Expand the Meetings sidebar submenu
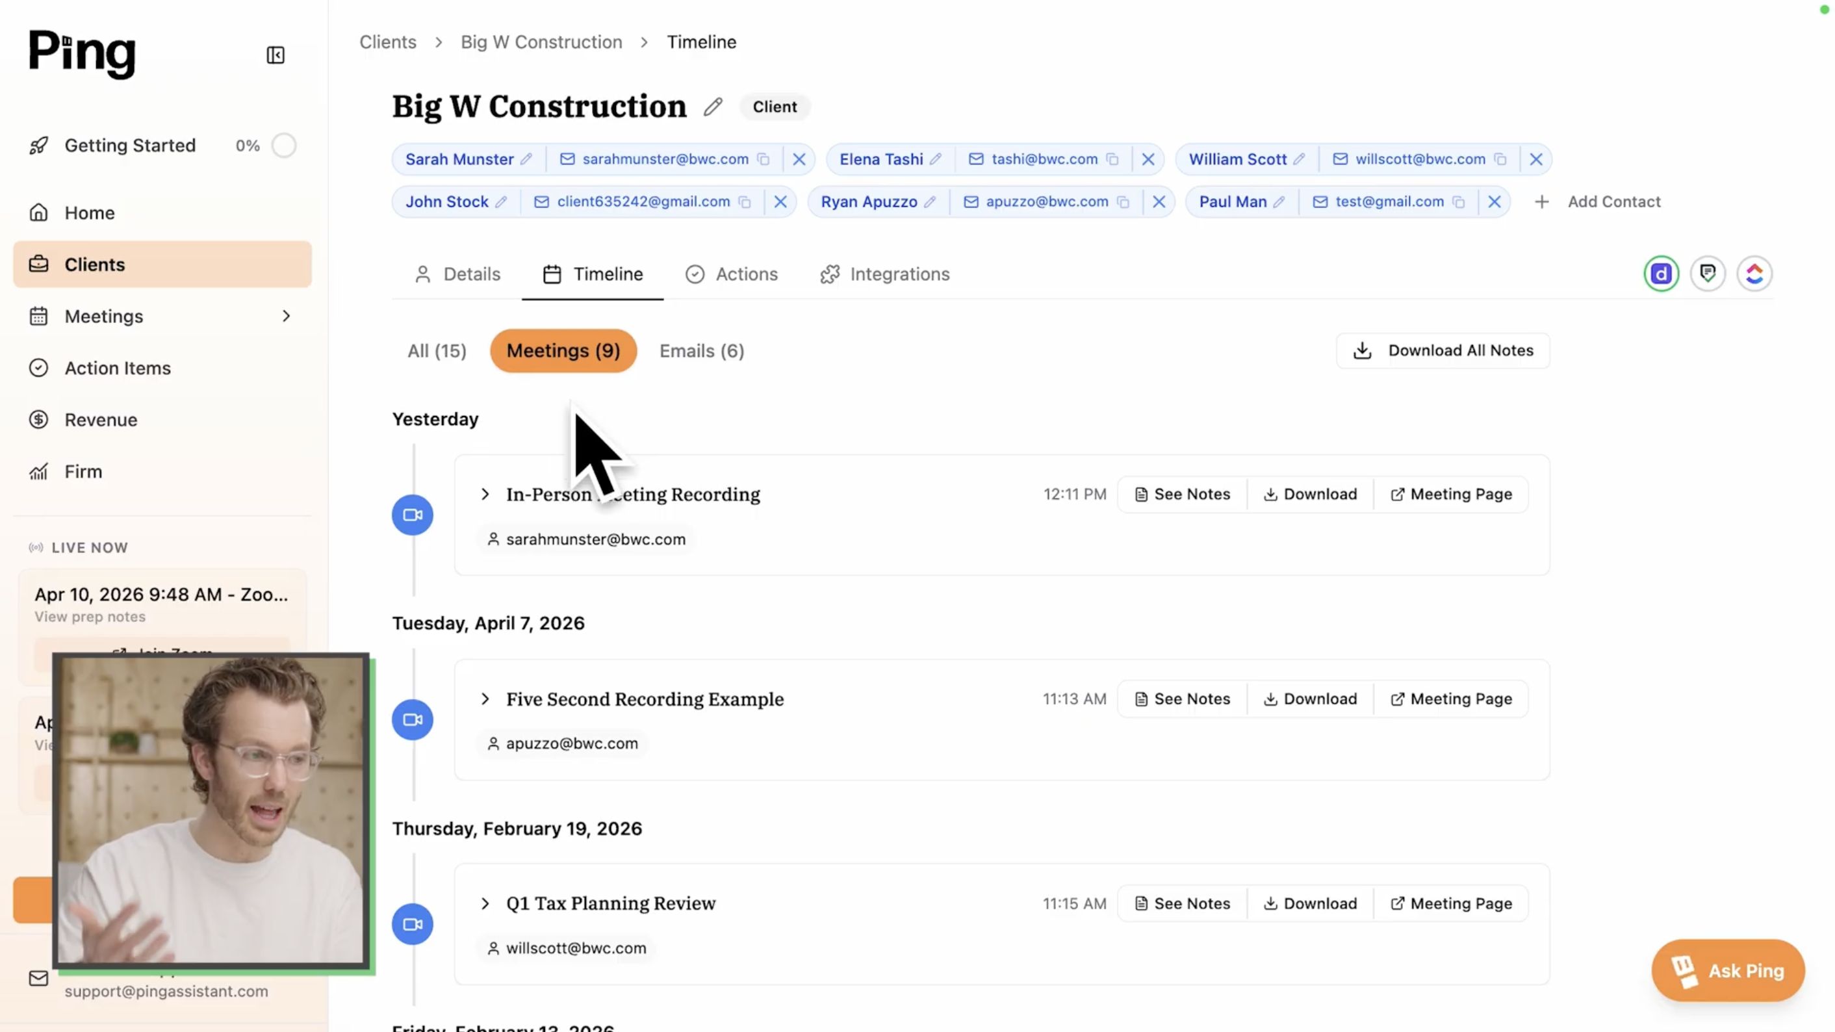Viewport: 1835px width, 1032px height. click(287, 315)
